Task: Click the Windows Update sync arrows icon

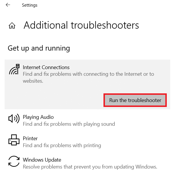Action: click(14, 162)
